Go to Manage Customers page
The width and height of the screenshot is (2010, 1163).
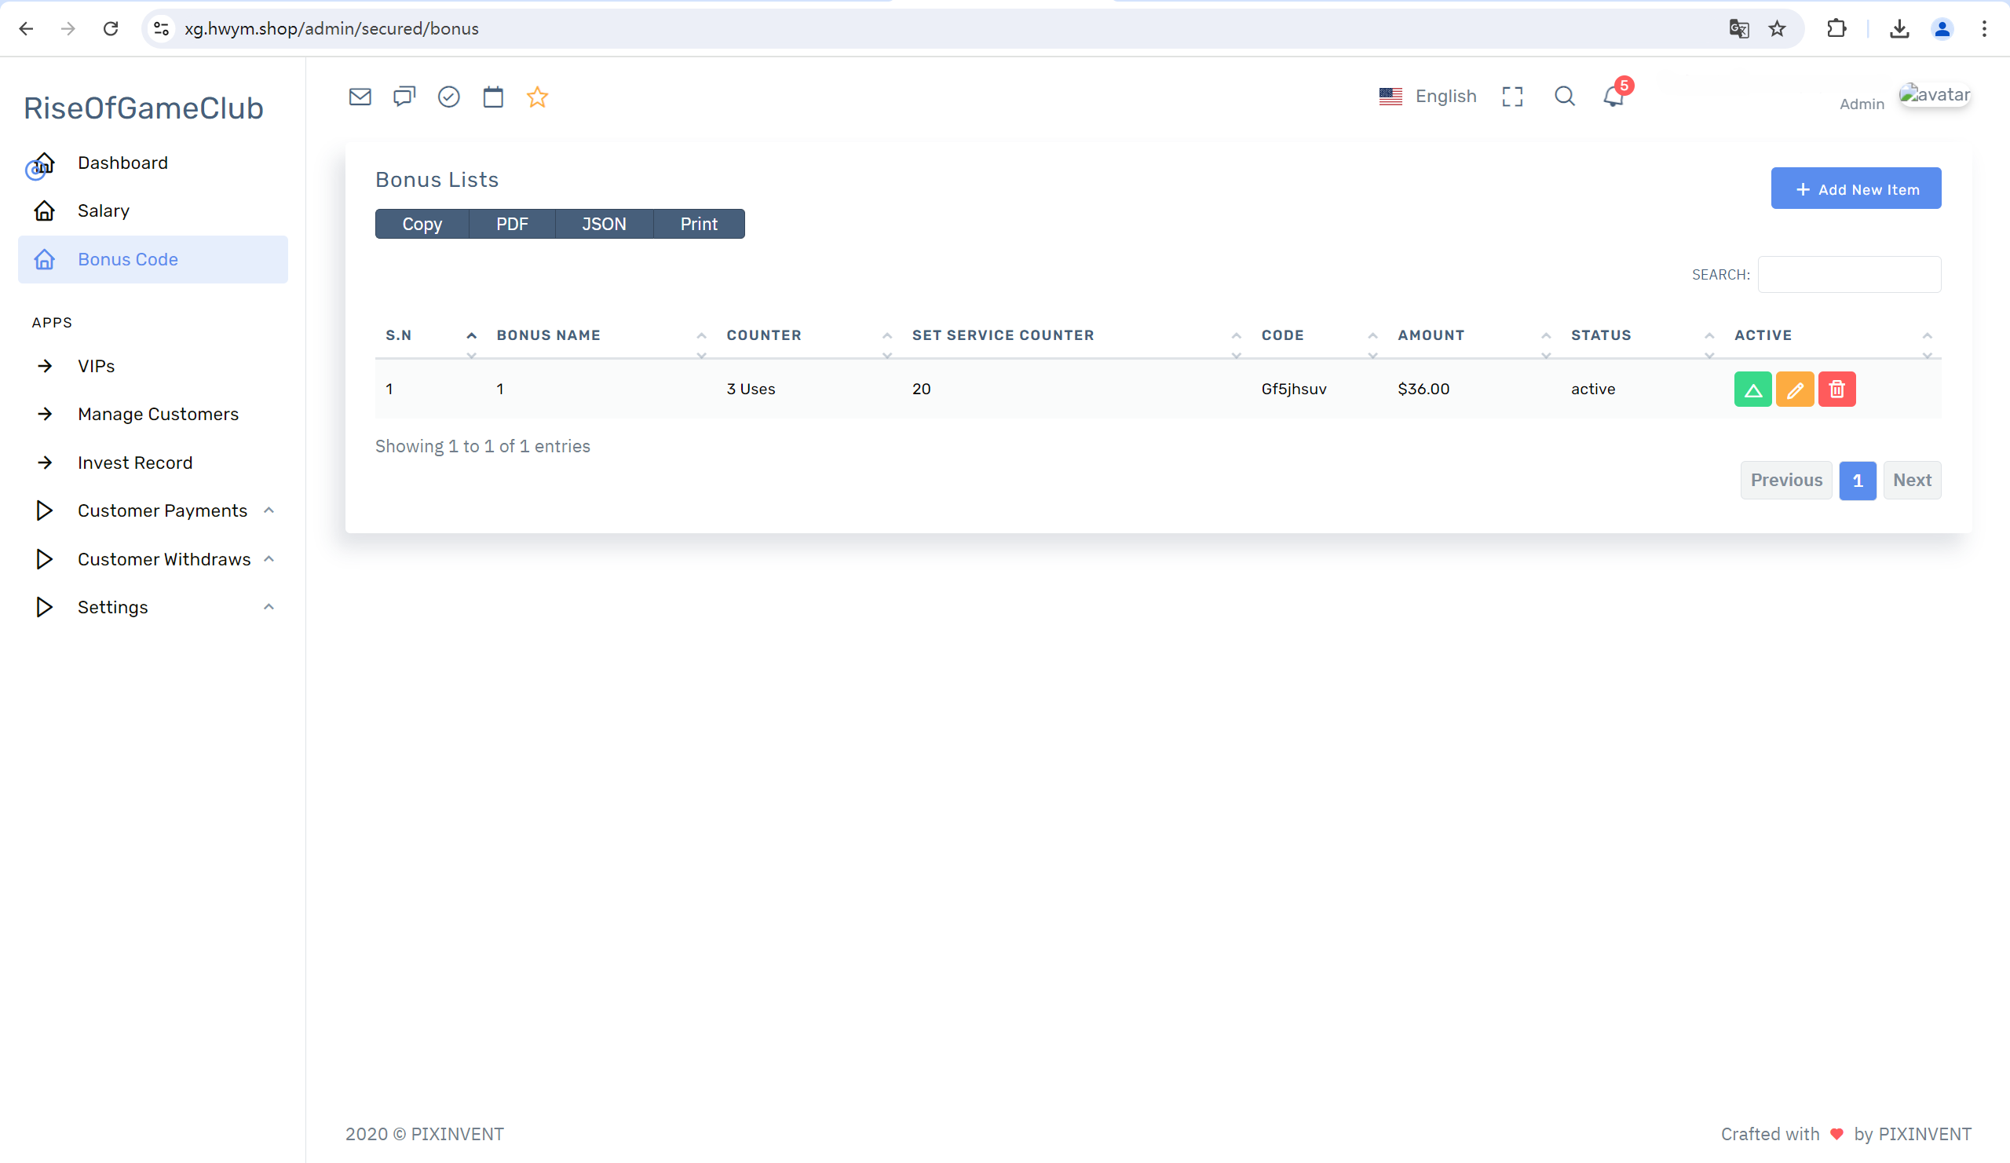[x=158, y=414]
